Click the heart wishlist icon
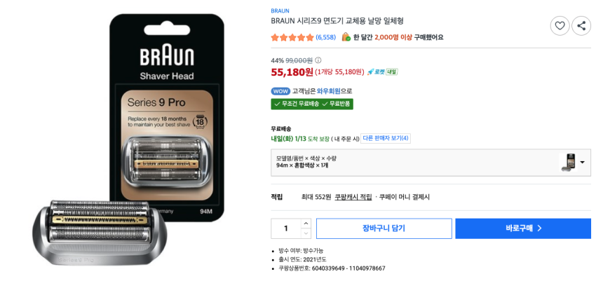This screenshot has height=281, width=596. (x=560, y=26)
